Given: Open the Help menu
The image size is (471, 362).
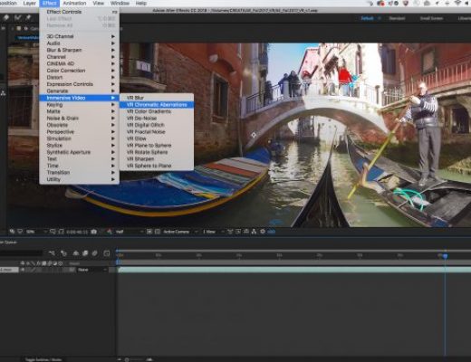Looking at the screenshot, I should (x=141, y=3).
